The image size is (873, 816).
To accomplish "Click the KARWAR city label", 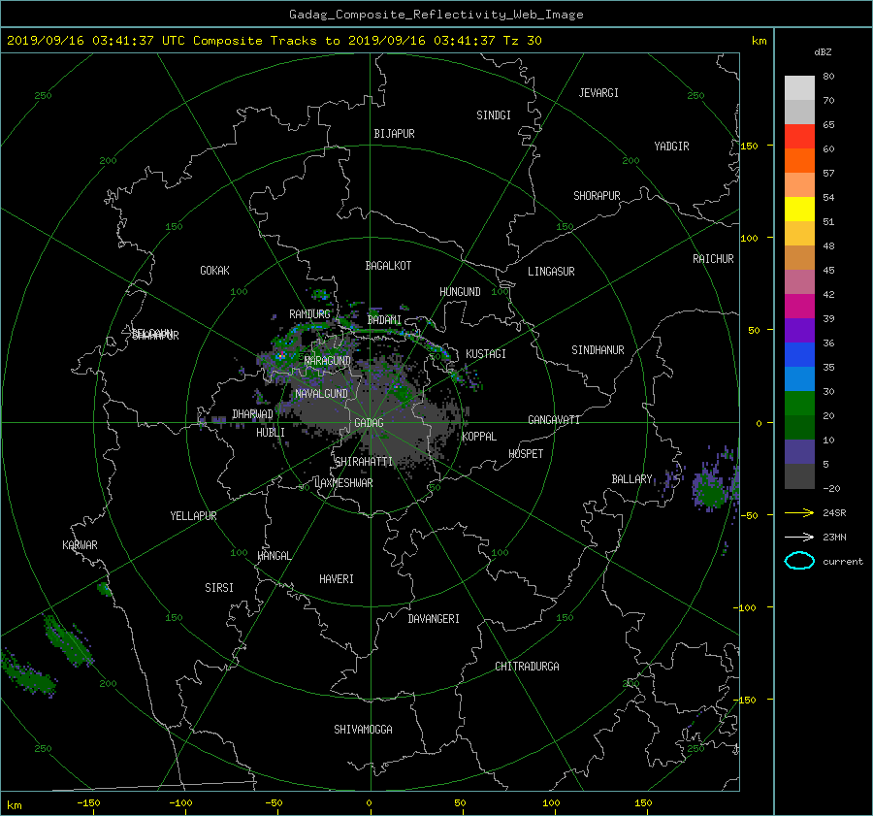I will coord(80,545).
